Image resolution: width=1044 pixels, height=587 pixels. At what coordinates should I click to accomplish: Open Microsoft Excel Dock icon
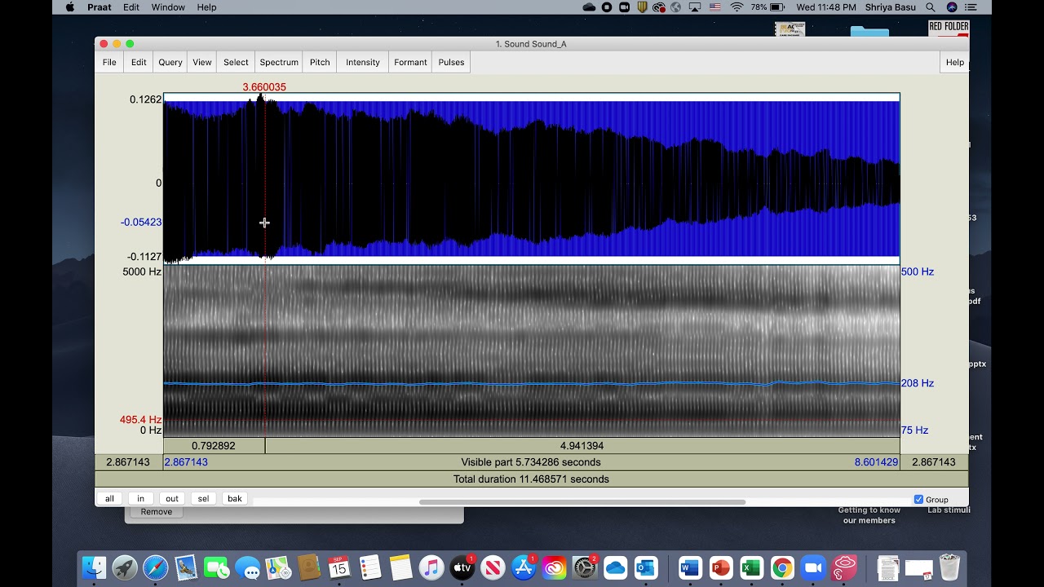click(x=751, y=567)
